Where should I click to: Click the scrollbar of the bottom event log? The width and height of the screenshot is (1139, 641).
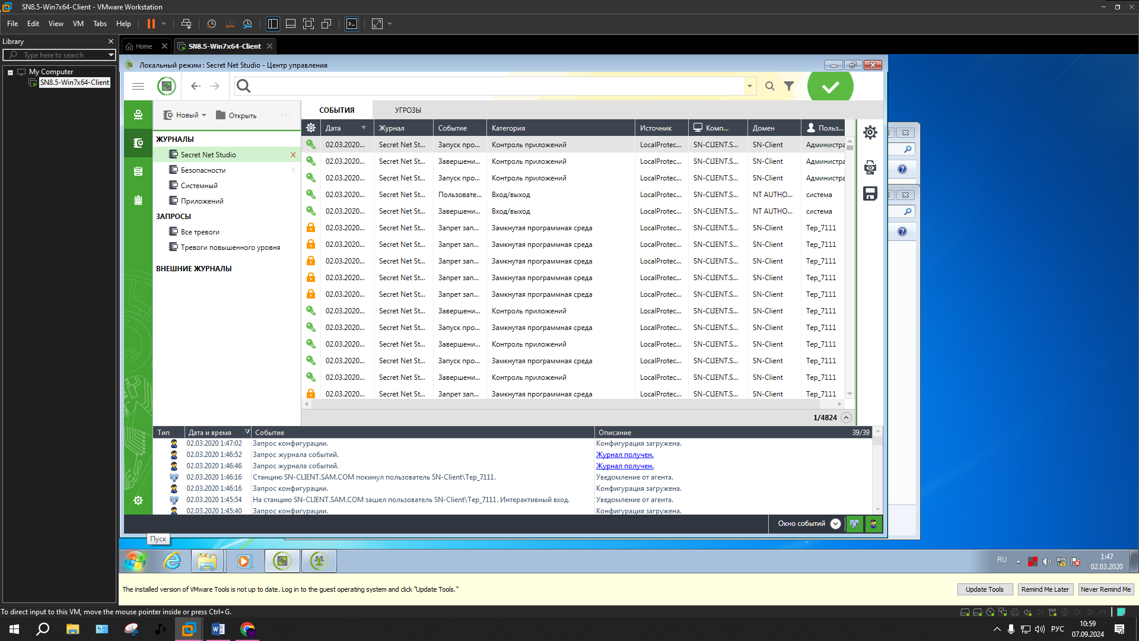[877, 471]
